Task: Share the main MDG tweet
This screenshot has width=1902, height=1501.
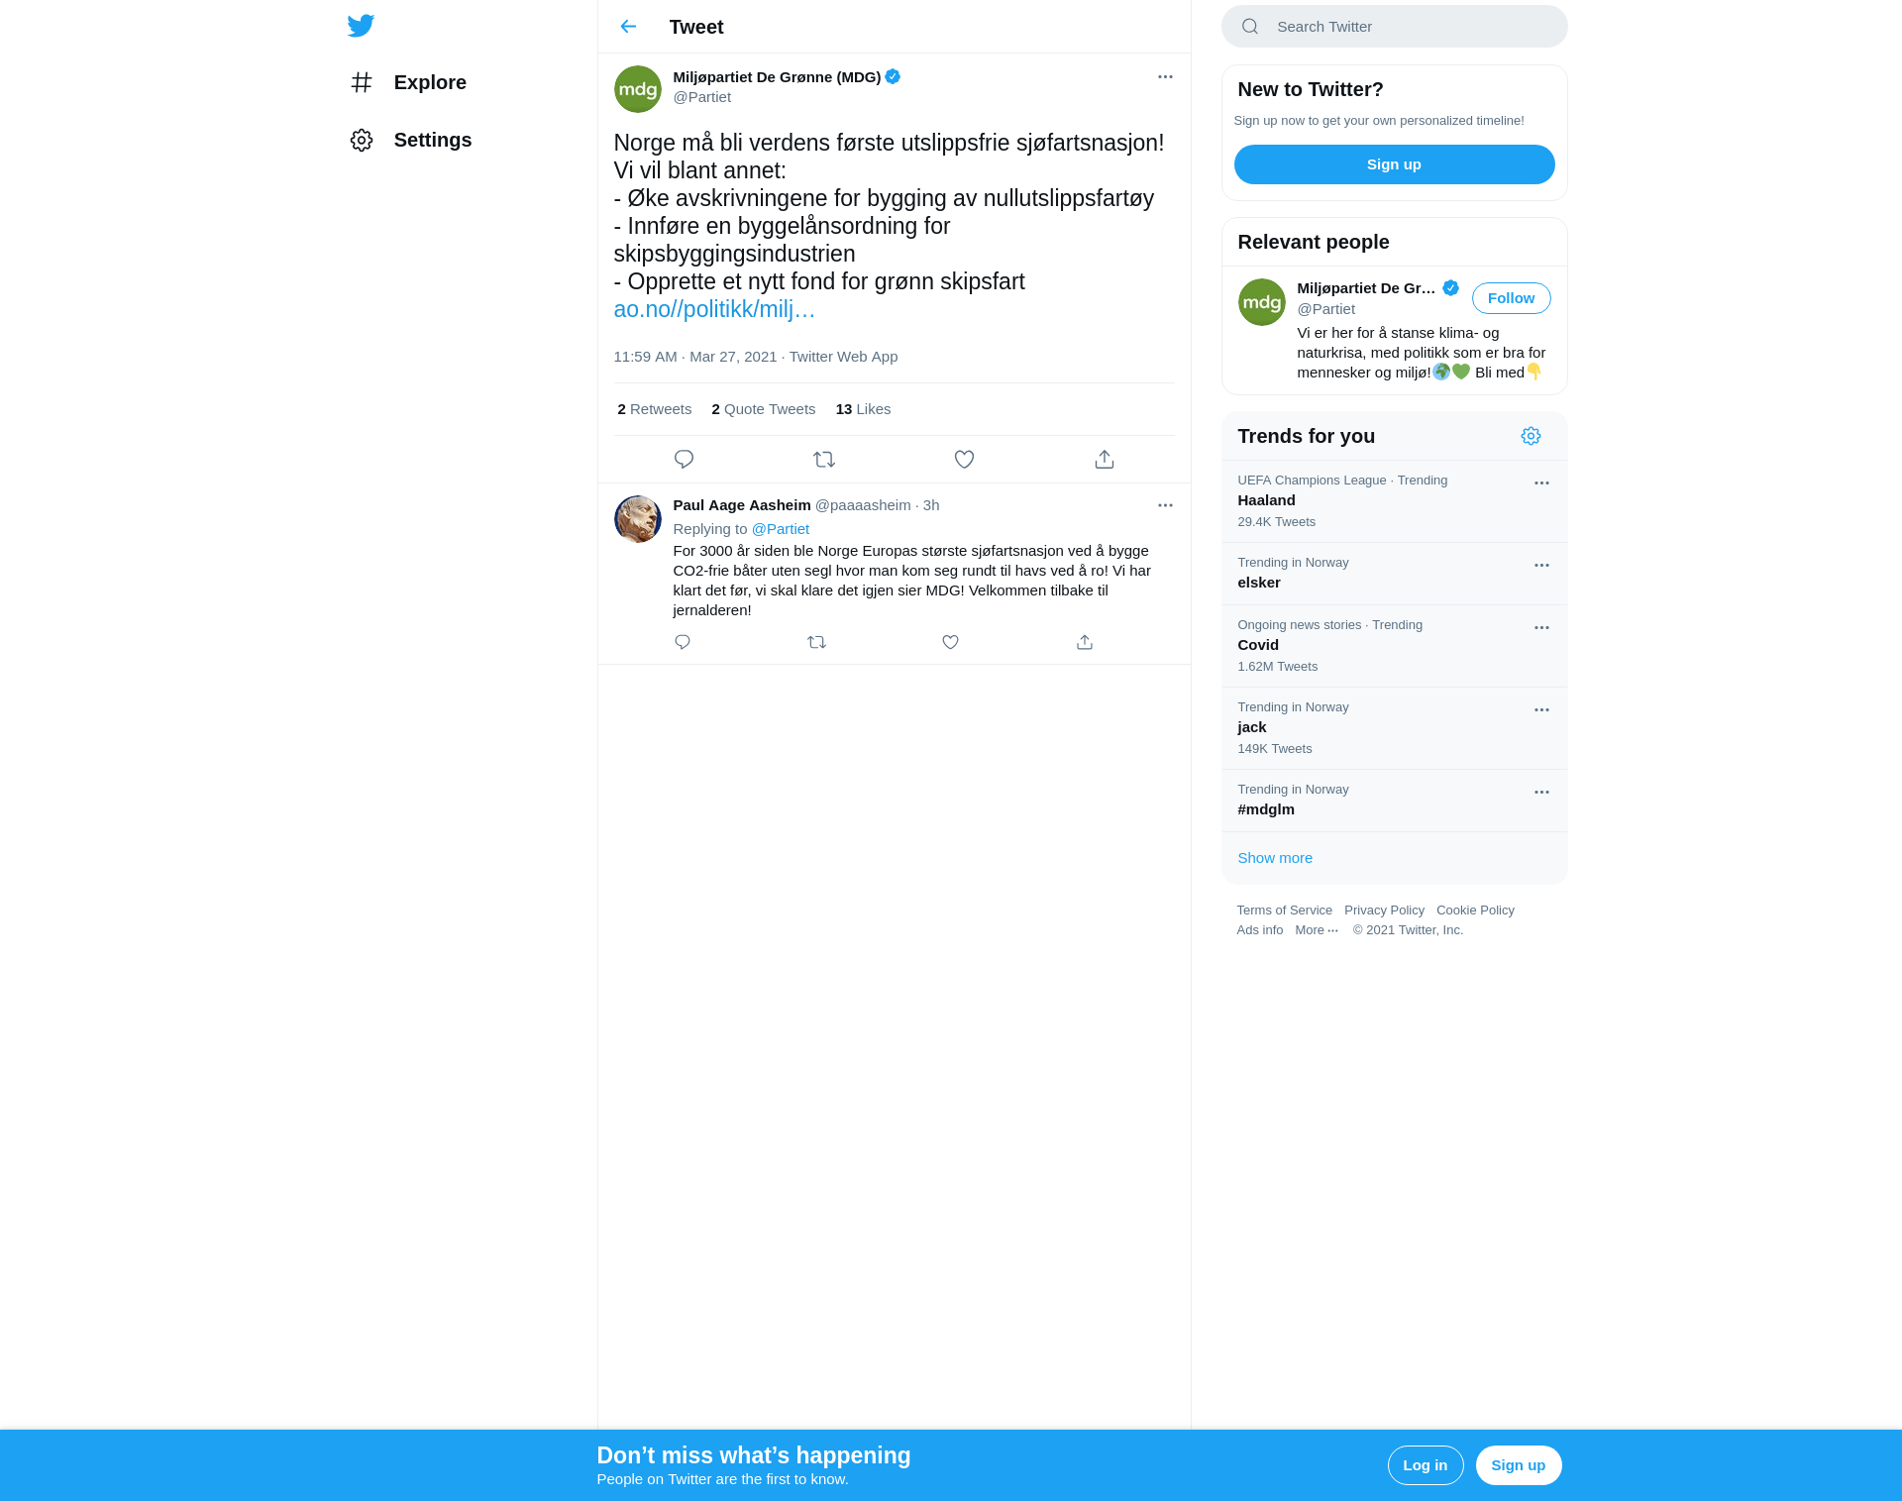Action: (1105, 460)
